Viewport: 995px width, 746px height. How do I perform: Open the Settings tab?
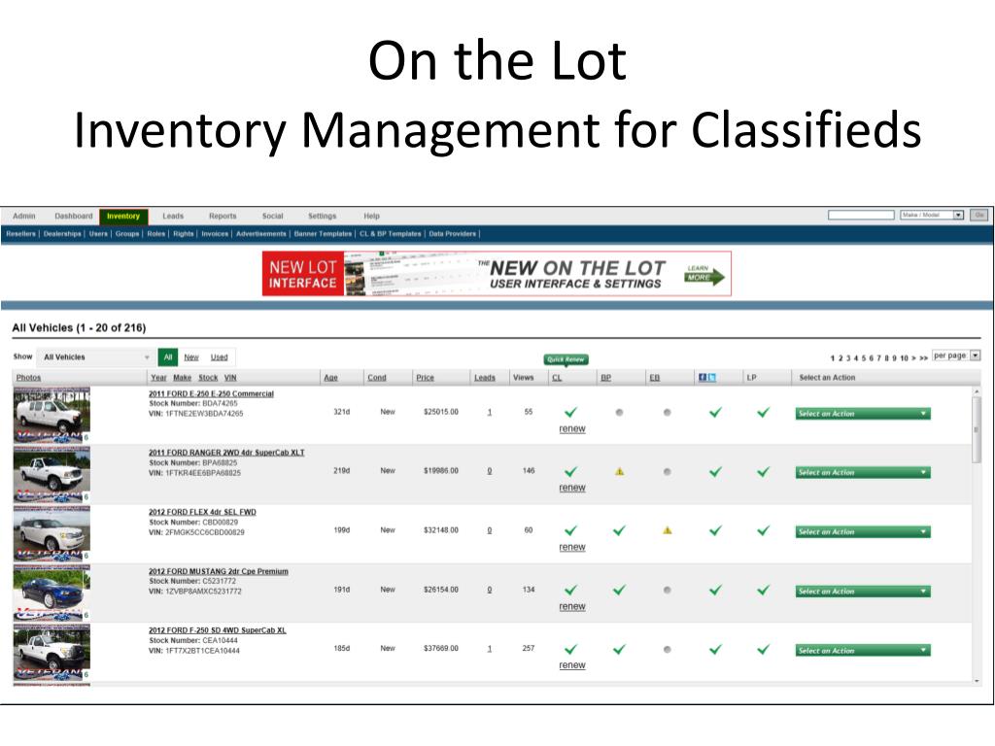[323, 217]
